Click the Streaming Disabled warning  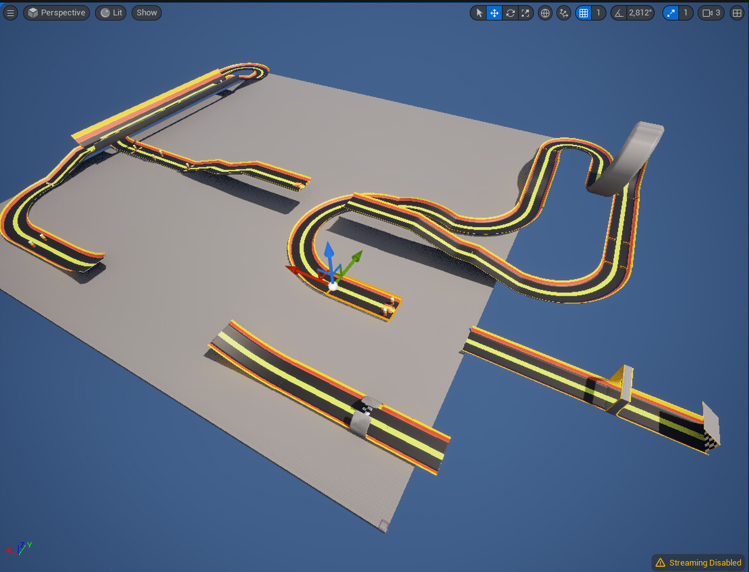(698, 562)
